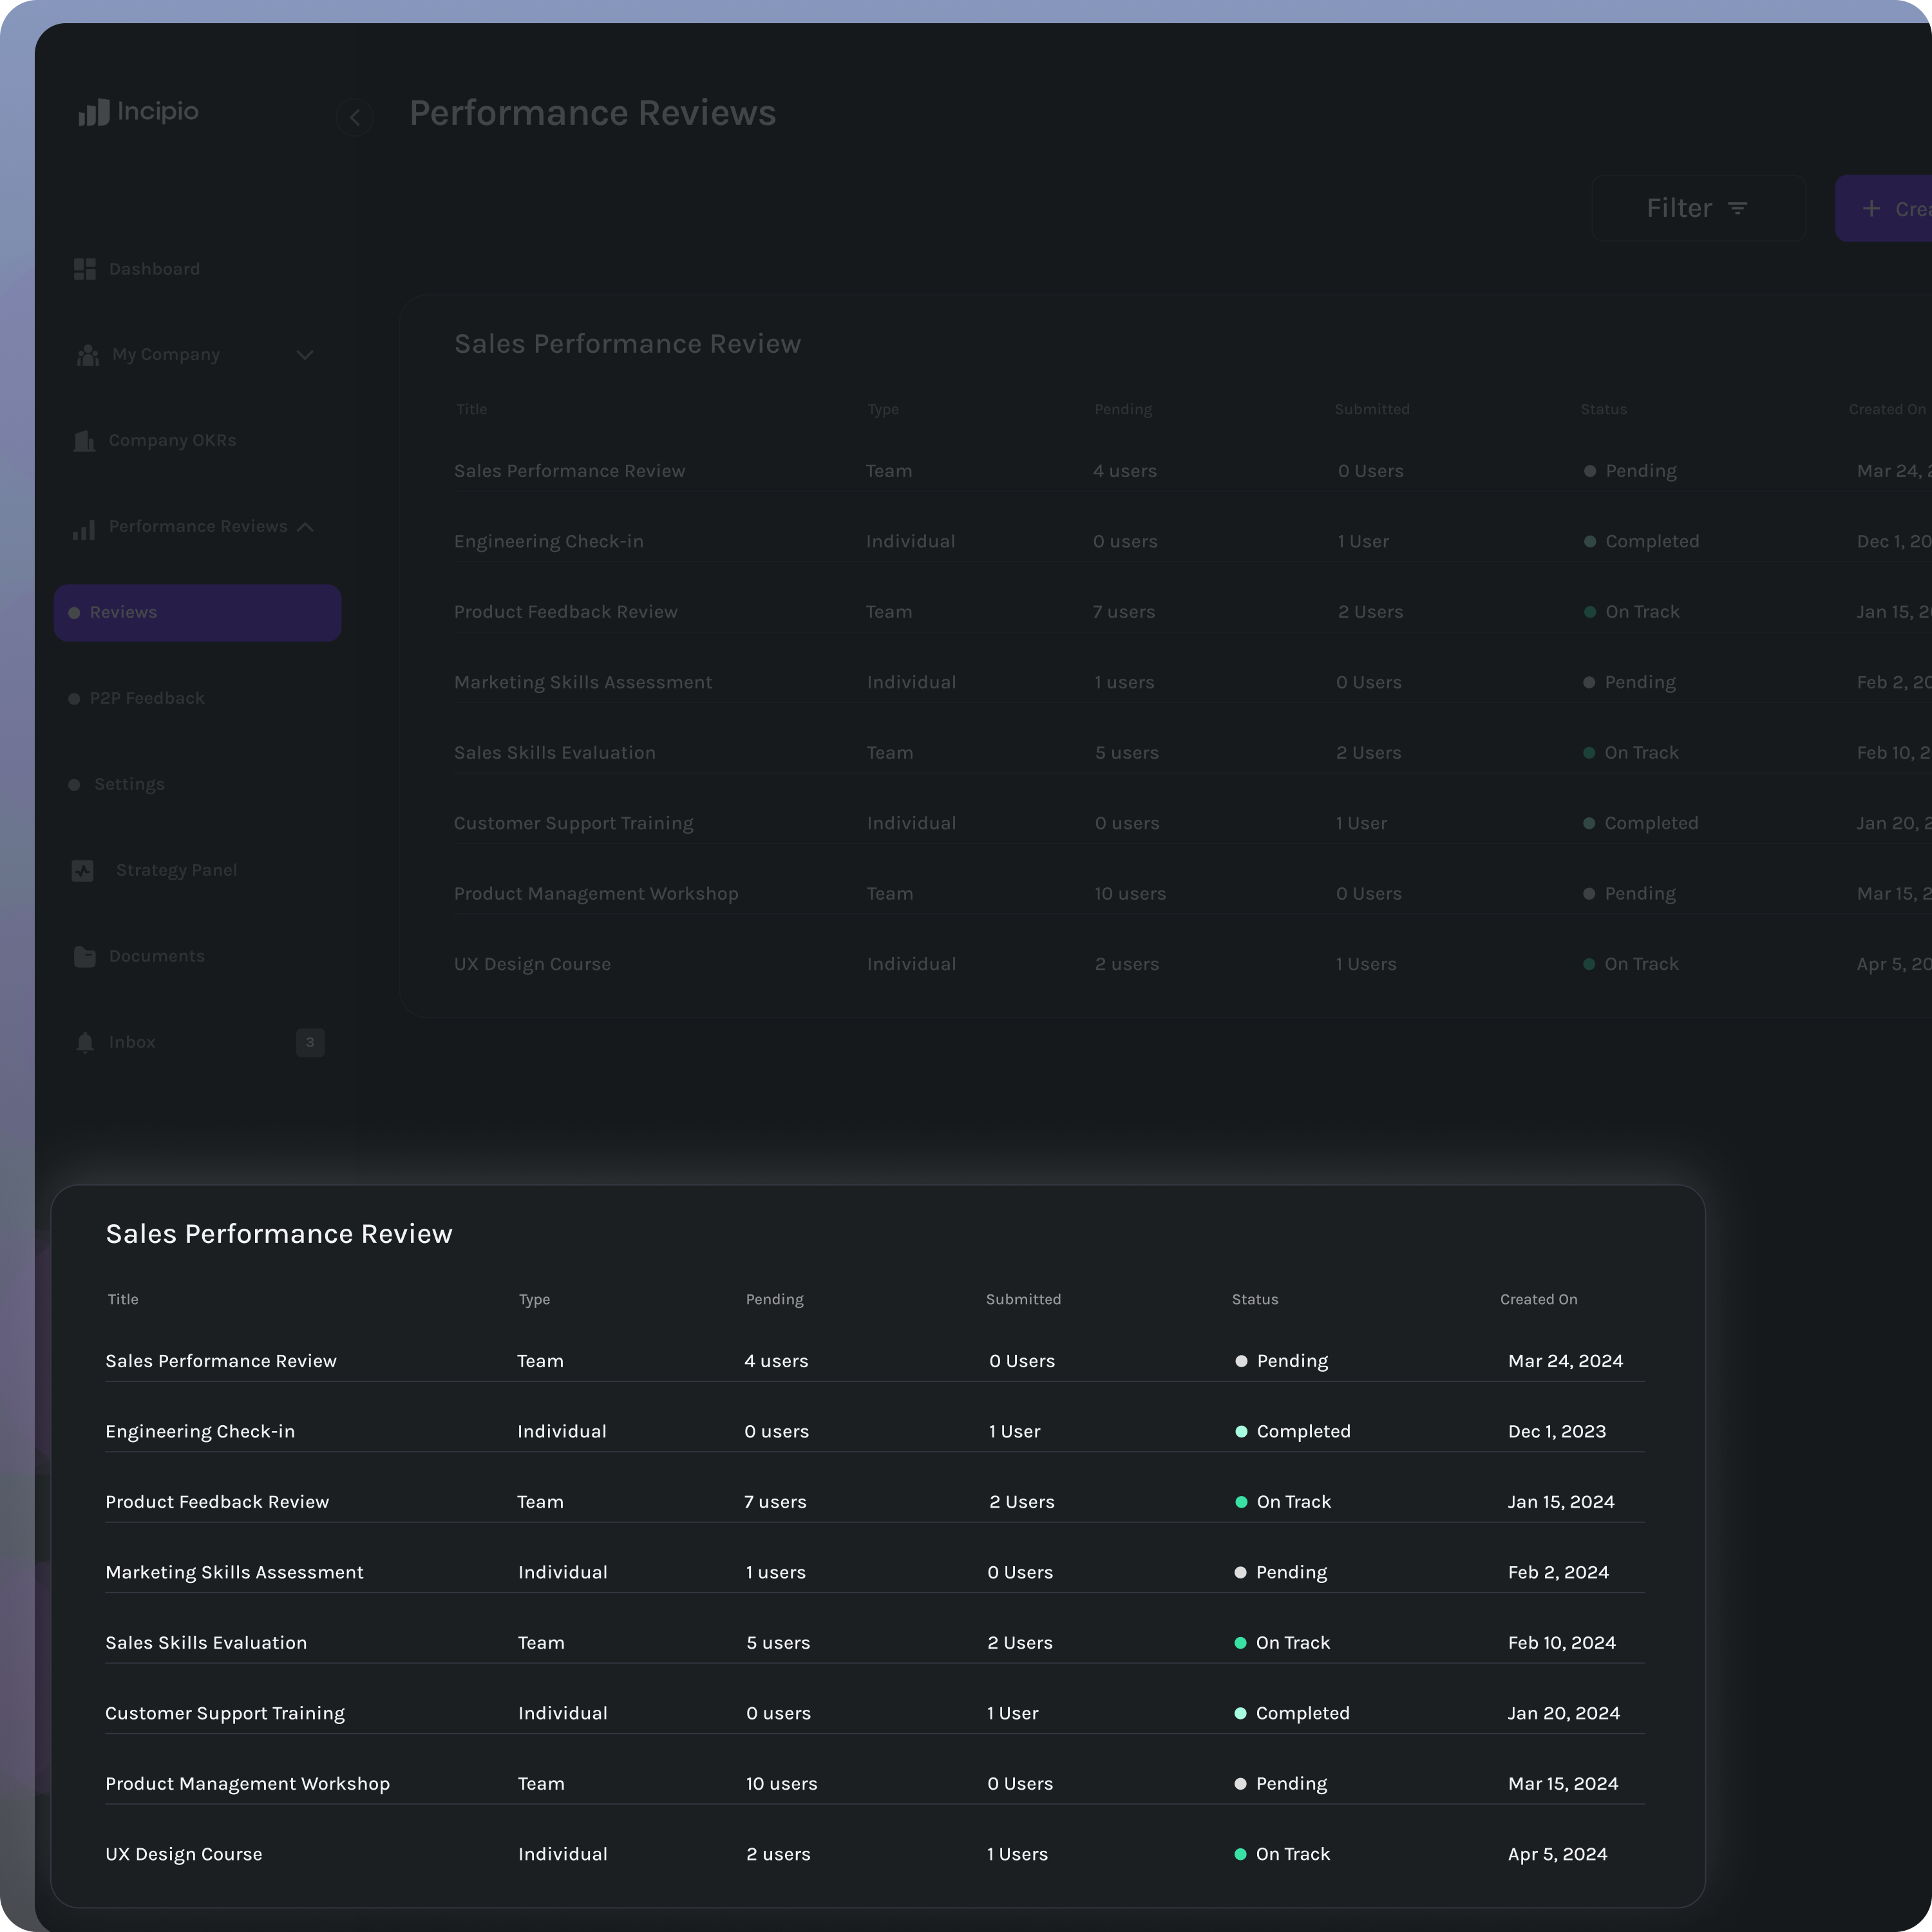Click the Documents folder icon

pos(85,956)
